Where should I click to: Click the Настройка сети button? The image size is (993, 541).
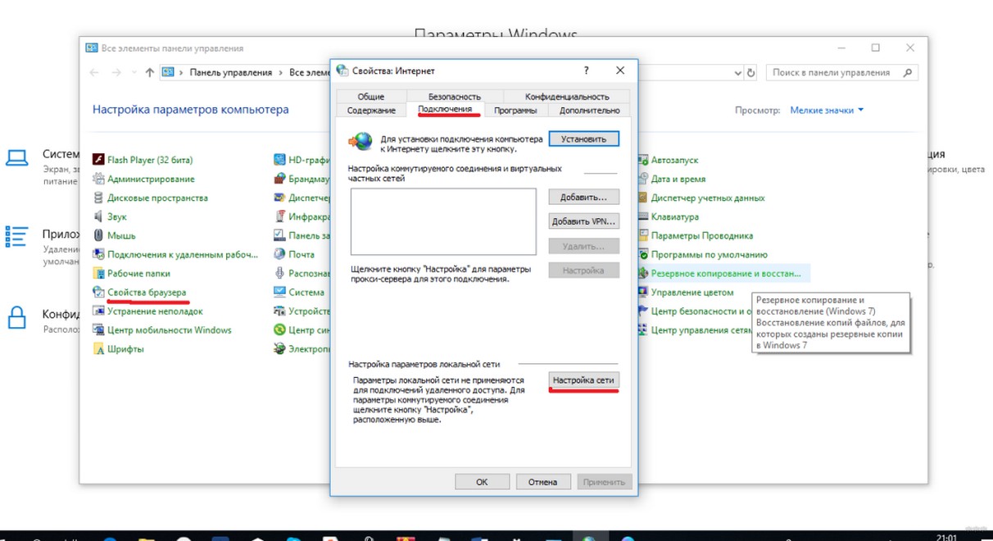583,380
